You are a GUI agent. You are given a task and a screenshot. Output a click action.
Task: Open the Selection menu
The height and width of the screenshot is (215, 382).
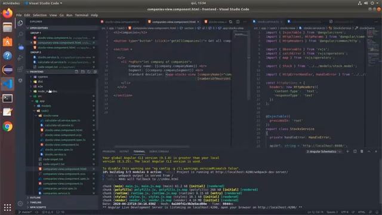coord(40,15)
